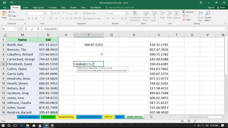Cancel formula entry with X icon
The width and height of the screenshot is (228, 128).
tap(26, 29)
